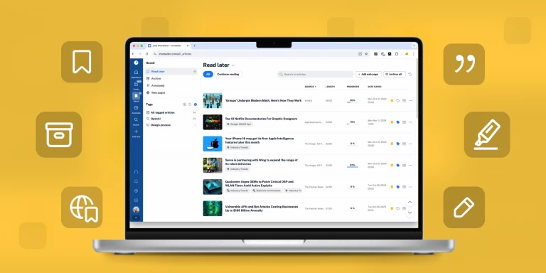546x273 pixels.
Task: Click the progress bar of the Serve article
Action: (353, 167)
